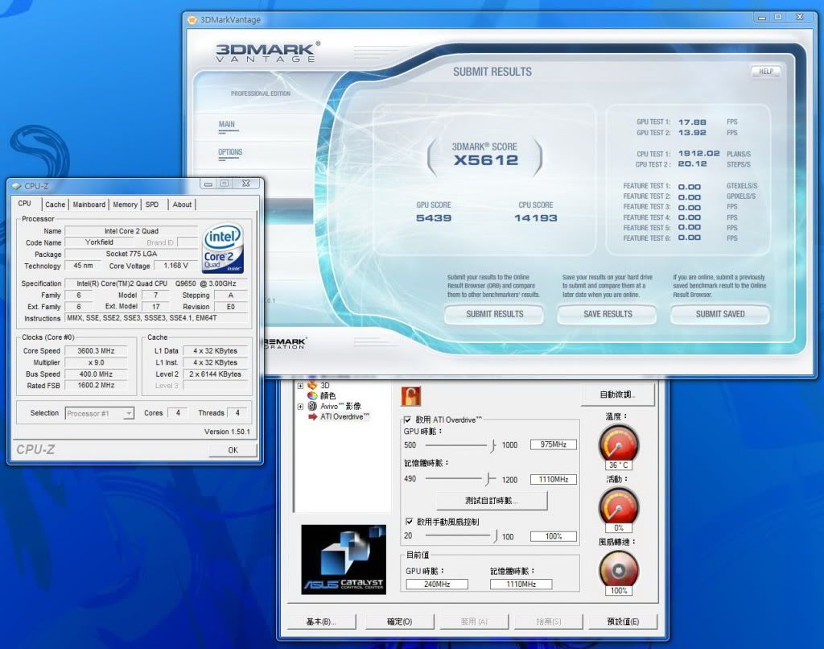This screenshot has height=649, width=824.
Task: Open the About tab in CPU-Z
Action: tap(182, 205)
